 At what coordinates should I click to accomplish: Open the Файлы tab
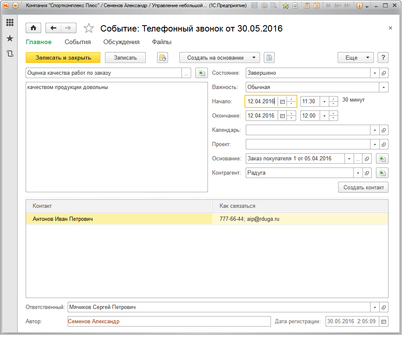(162, 42)
